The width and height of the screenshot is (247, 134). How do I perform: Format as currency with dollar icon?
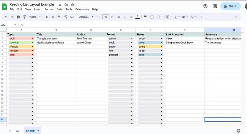pyautogui.click(x=47, y=17)
